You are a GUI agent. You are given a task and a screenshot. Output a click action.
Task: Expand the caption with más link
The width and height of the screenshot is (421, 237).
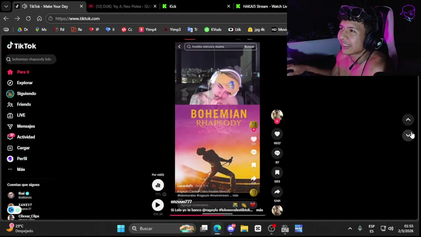(260, 210)
